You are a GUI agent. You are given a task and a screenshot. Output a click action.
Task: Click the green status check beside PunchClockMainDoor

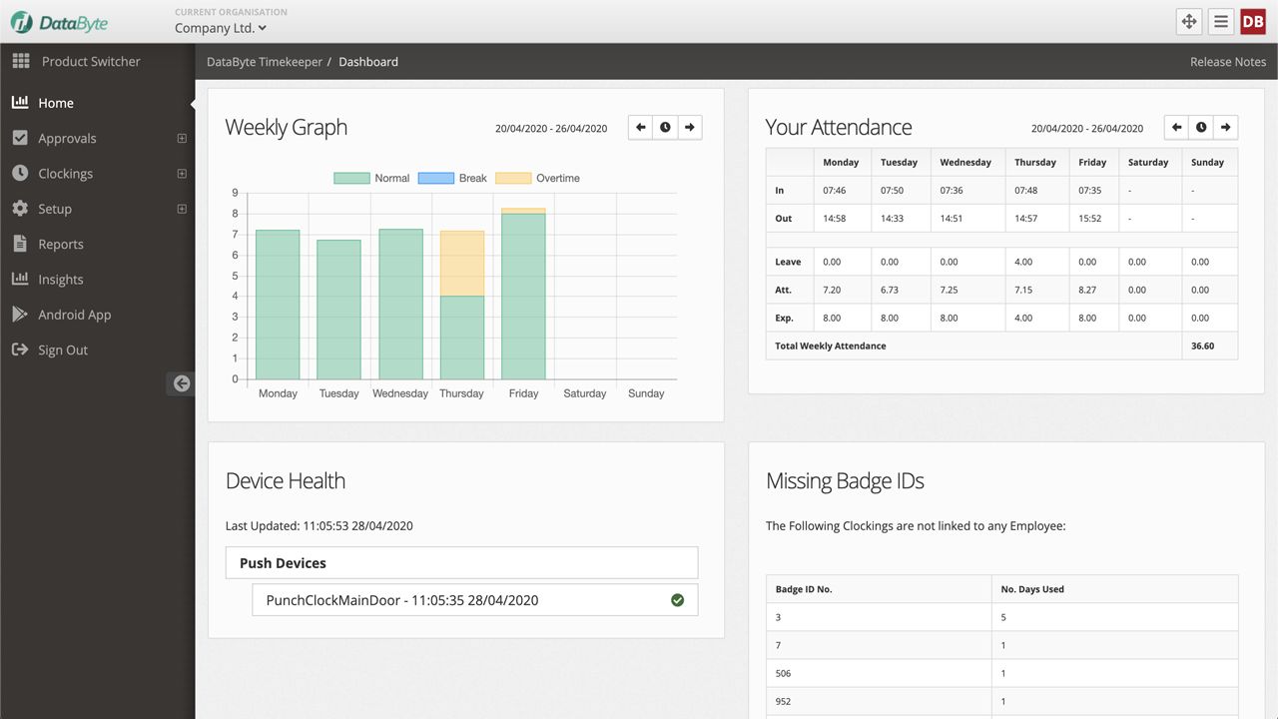click(x=677, y=599)
